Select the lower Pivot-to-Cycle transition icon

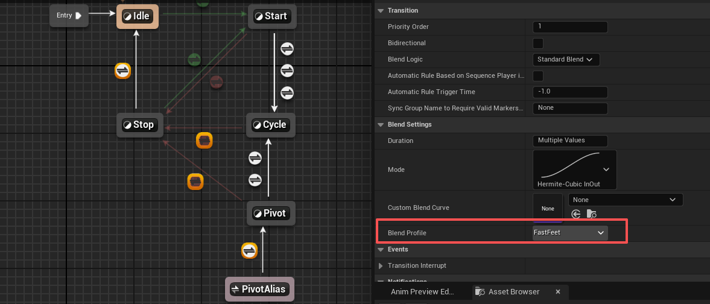pyautogui.click(x=255, y=180)
